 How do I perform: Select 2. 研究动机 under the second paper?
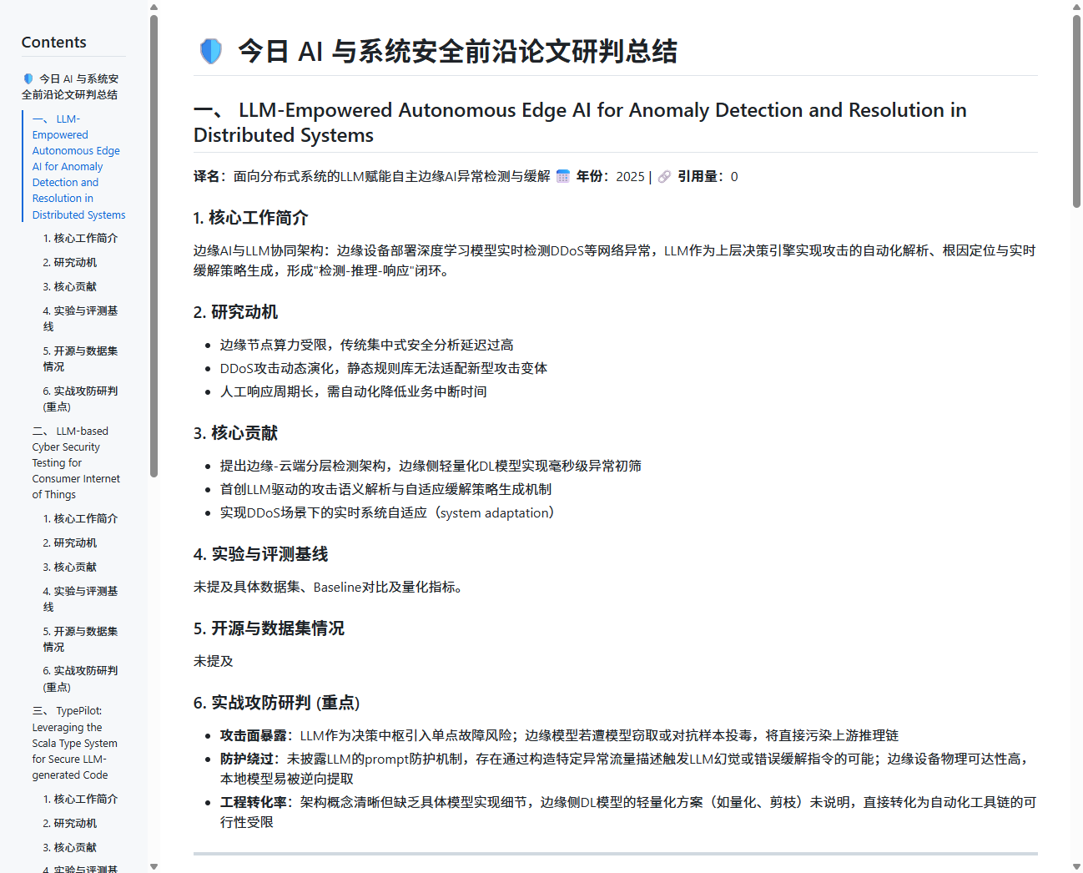click(69, 542)
